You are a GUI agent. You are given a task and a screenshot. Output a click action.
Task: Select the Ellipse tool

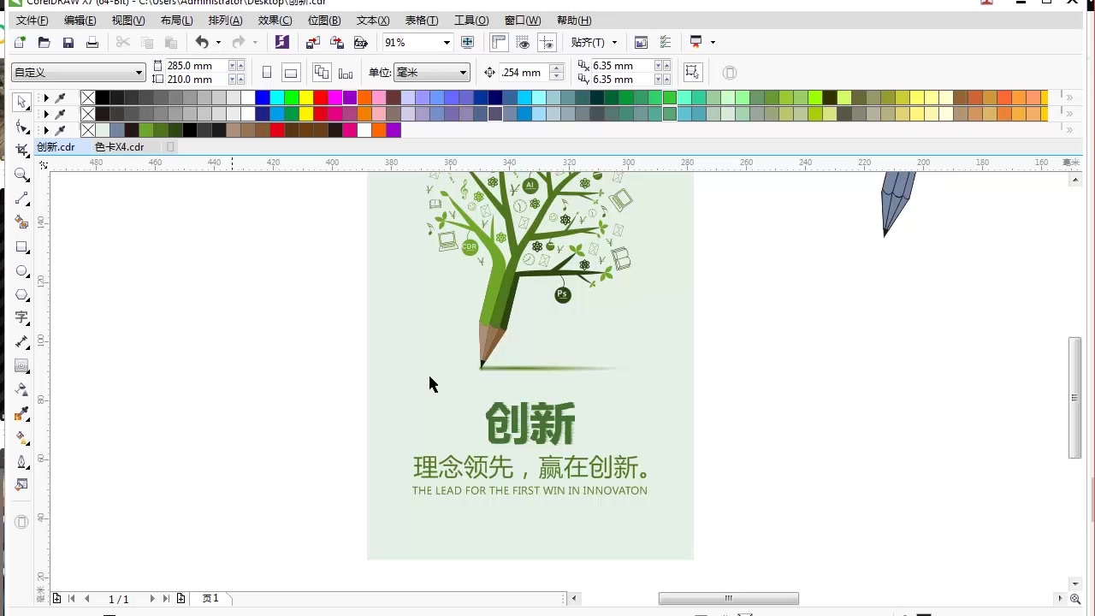22,270
